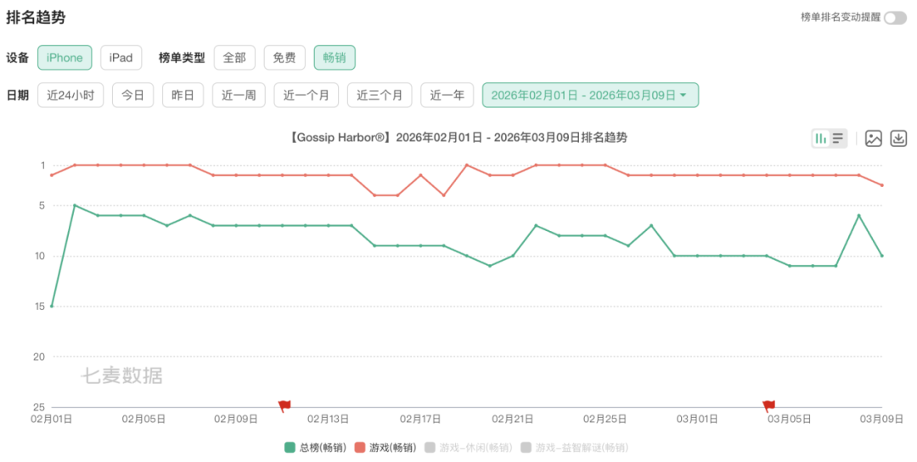Open the date range dropdown picker
The height and width of the screenshot is (462, 917).
[590, 95]
